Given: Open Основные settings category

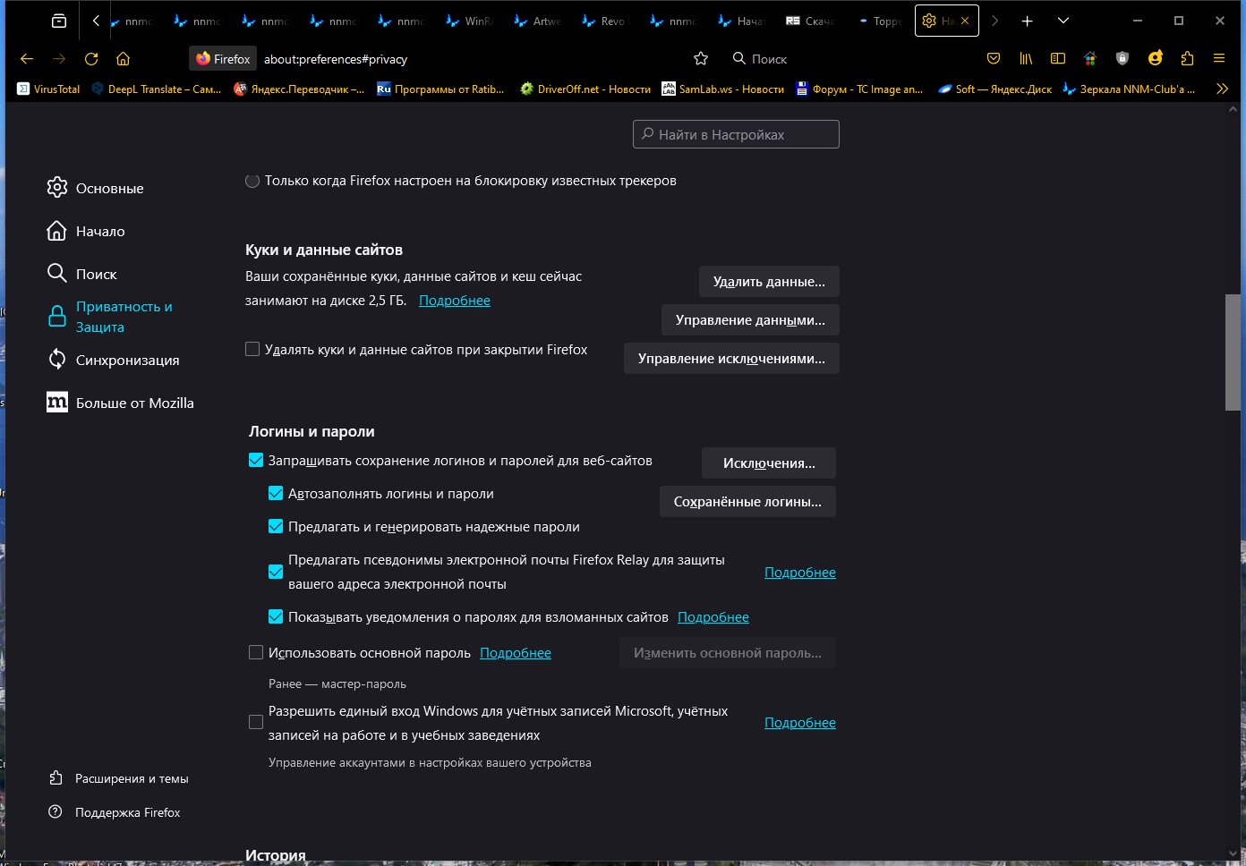Looking at the screenshot, I should (x=96, y=188).
